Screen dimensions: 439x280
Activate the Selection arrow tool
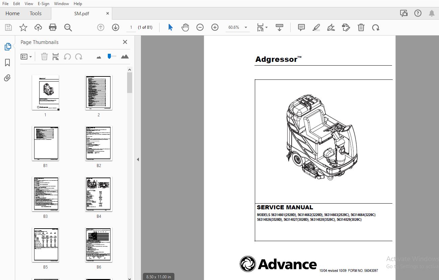tap(171, 27)
